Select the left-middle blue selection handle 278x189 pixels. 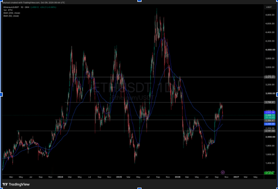(1, 95)
